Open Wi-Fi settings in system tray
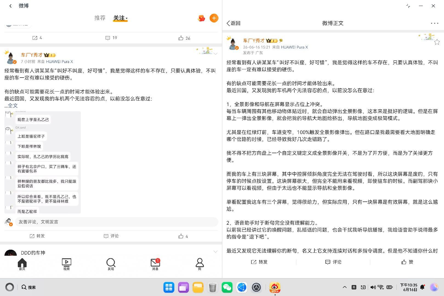444x296 pixels. (x=381, y=287)
